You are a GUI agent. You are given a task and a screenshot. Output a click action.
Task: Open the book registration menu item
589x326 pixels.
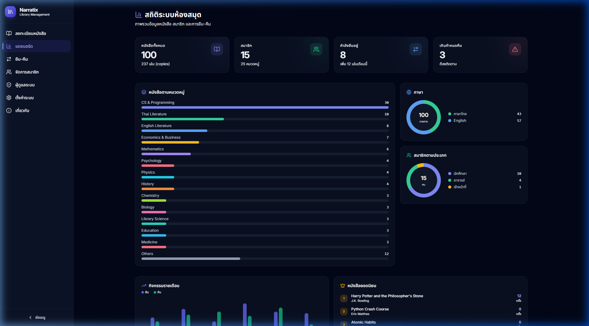coord(30,33)
